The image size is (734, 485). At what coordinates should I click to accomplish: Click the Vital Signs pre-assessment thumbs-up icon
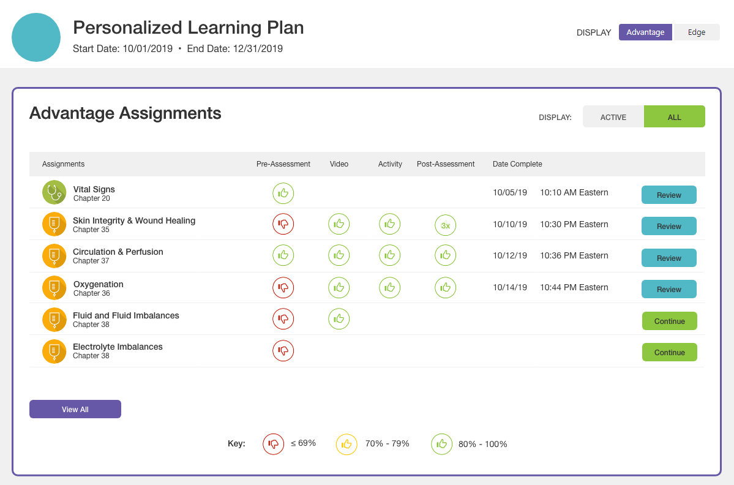(283, 193)
